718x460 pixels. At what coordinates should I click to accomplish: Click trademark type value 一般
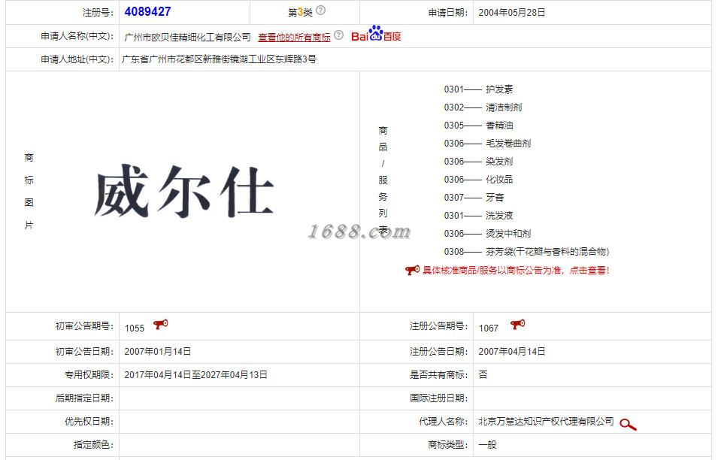[487, 444]
